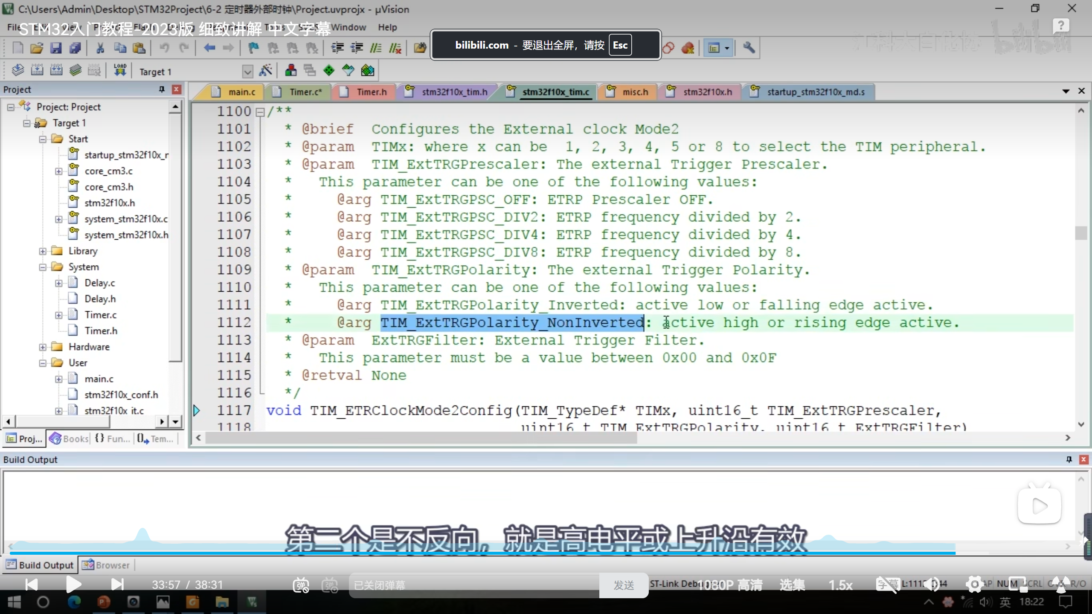1092x614 pixels.
Task: Click the Configuration wrench icon
Action: (749, 48)
